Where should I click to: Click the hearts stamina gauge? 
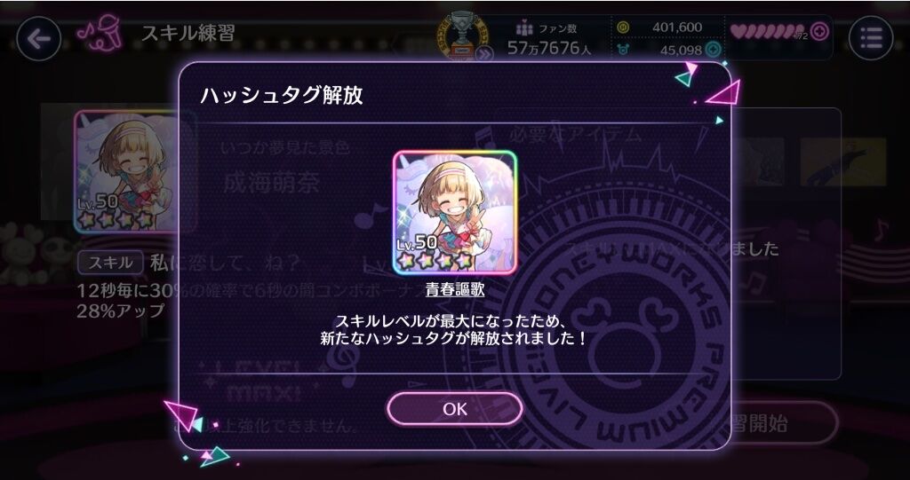click(767, 31)
